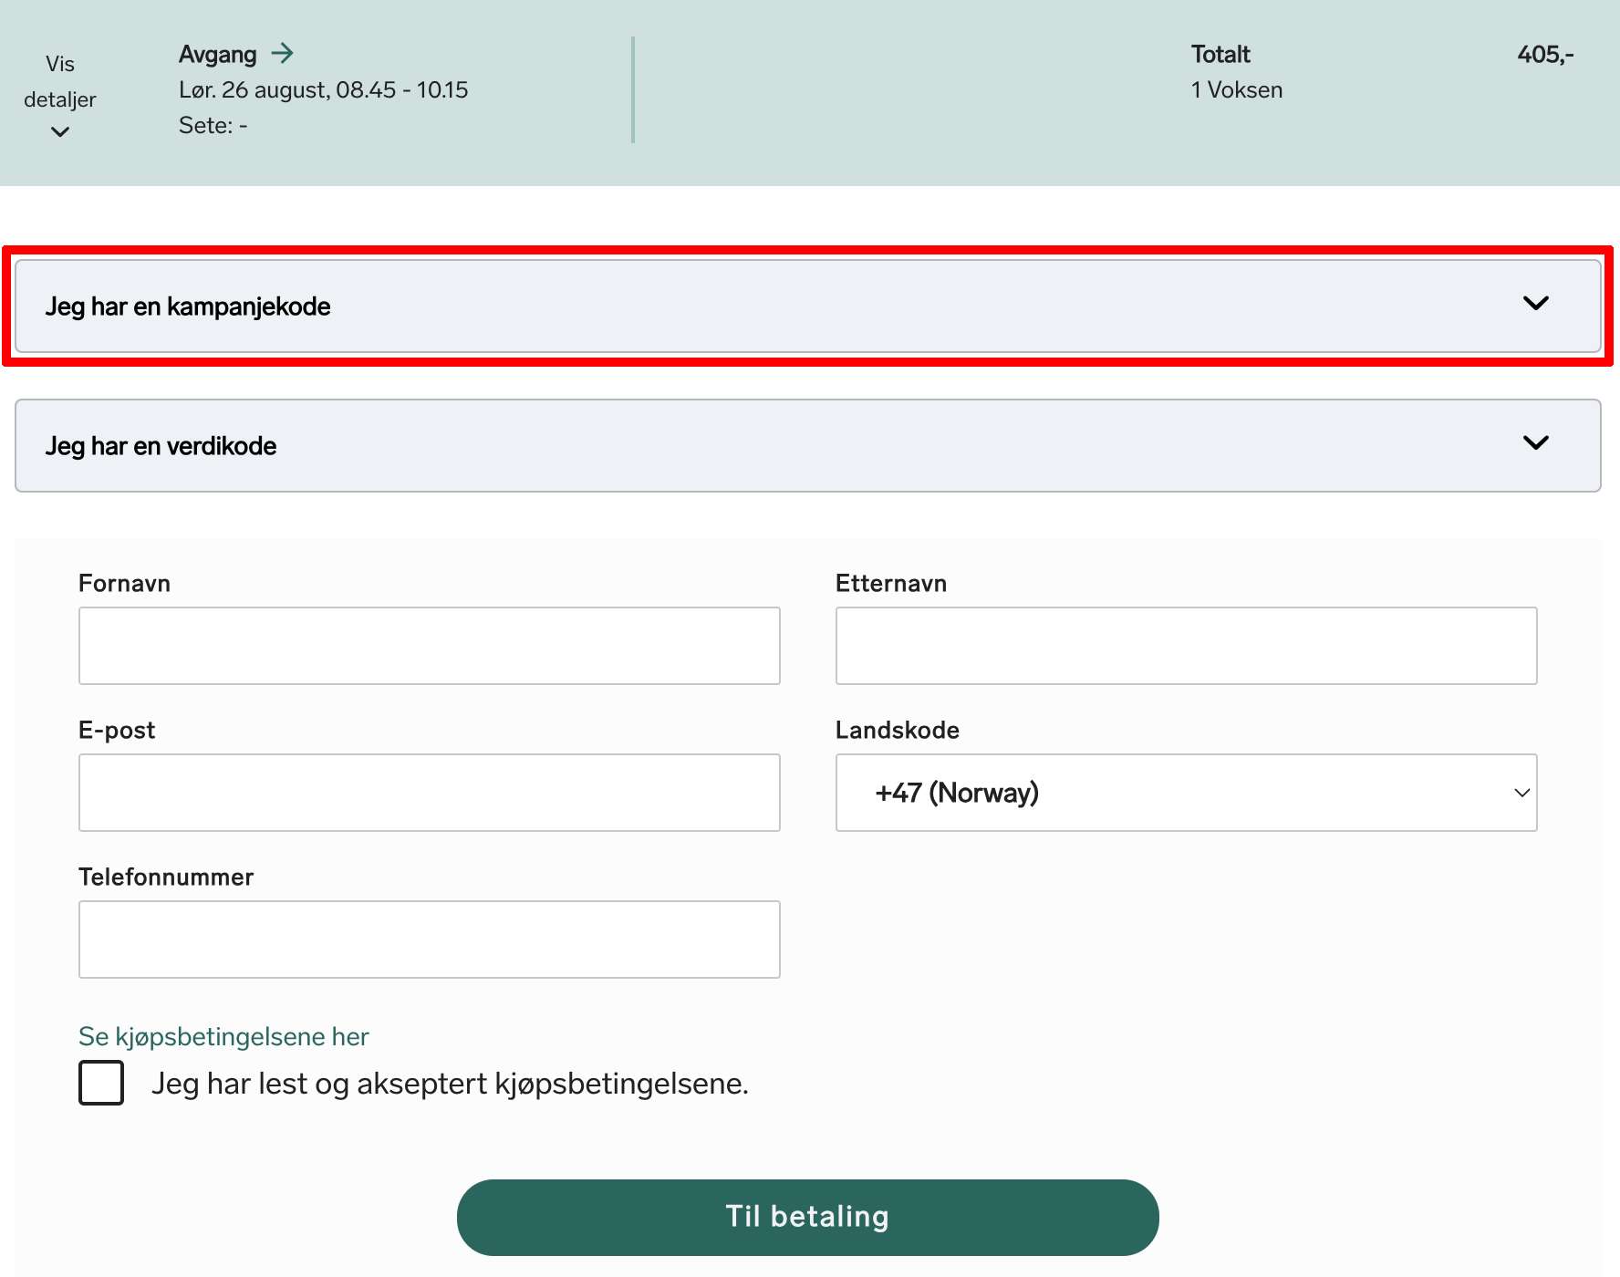Open the +47 (Norway) country code dropdown
Screen dimensions: 1620x1277
coord(1184,793)
